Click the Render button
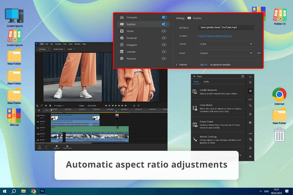Image resolution: width=293 pixels, height=195 pixels. 82,106
